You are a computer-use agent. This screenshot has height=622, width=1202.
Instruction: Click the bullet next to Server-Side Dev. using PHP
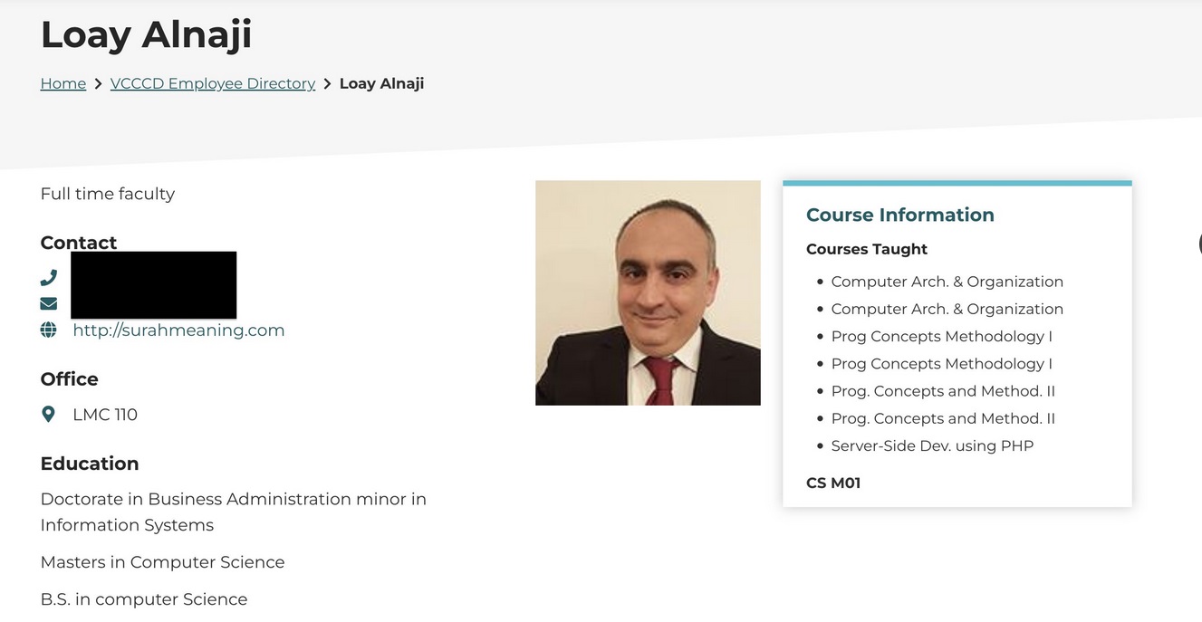click(821, 445)
